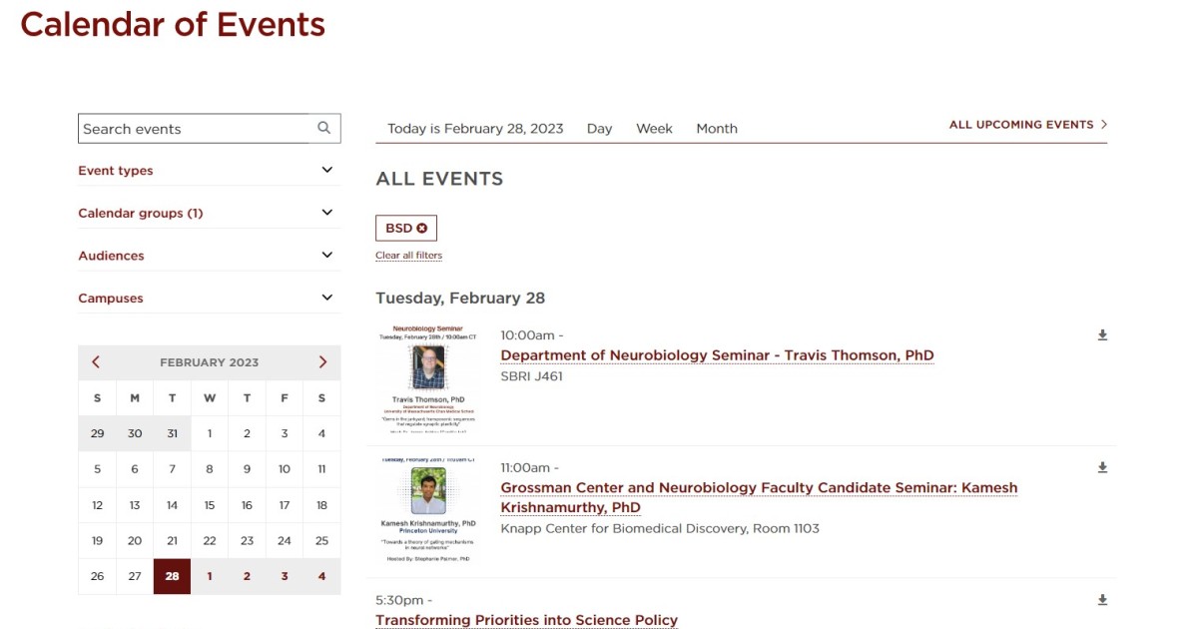Click the download icon for the Science Policy event
The image size is (1198, 629).
(x=1102, y=599)
